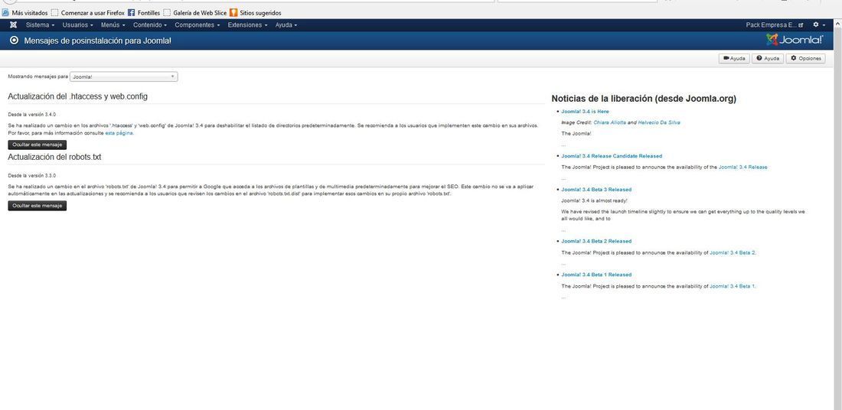The height and width of the screenshot is (410, 842).
Task: Open the Opciones toolbar button
Action: click(805, 58)
